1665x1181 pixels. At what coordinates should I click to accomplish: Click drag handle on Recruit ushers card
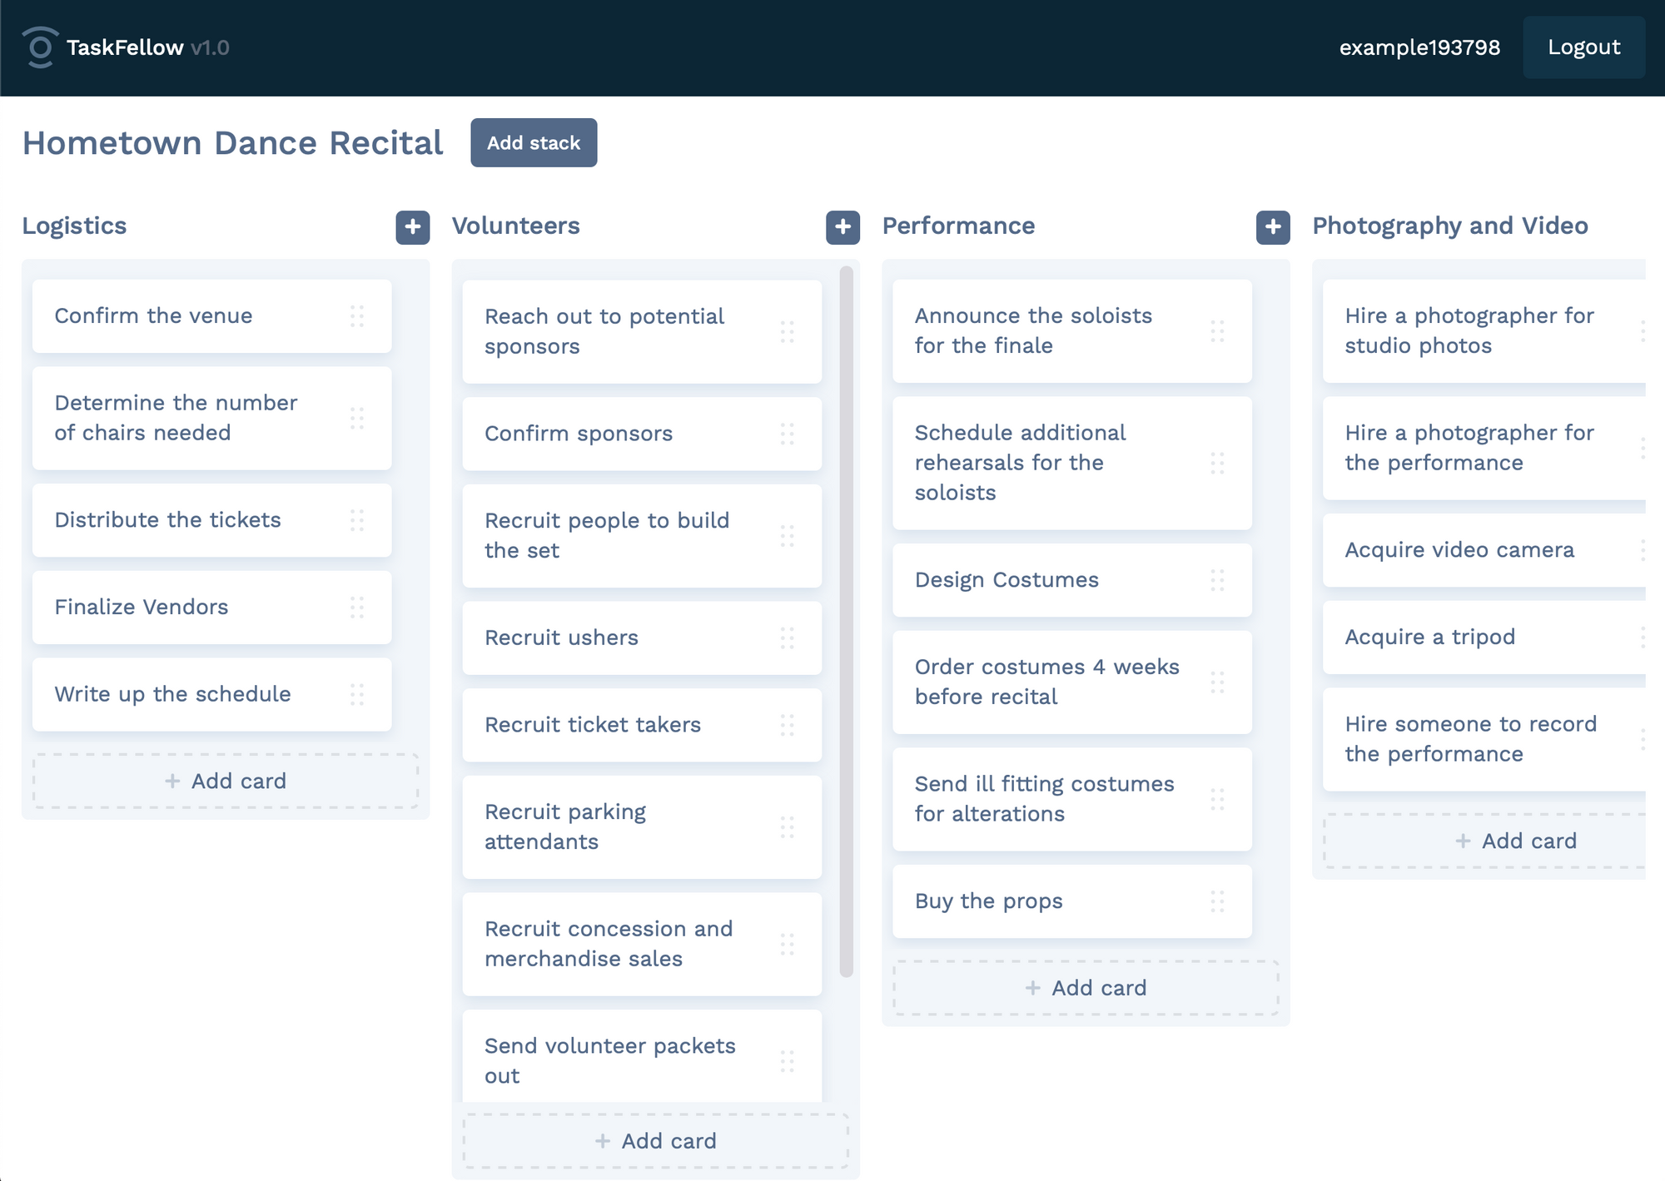click(x=787, y=638)
